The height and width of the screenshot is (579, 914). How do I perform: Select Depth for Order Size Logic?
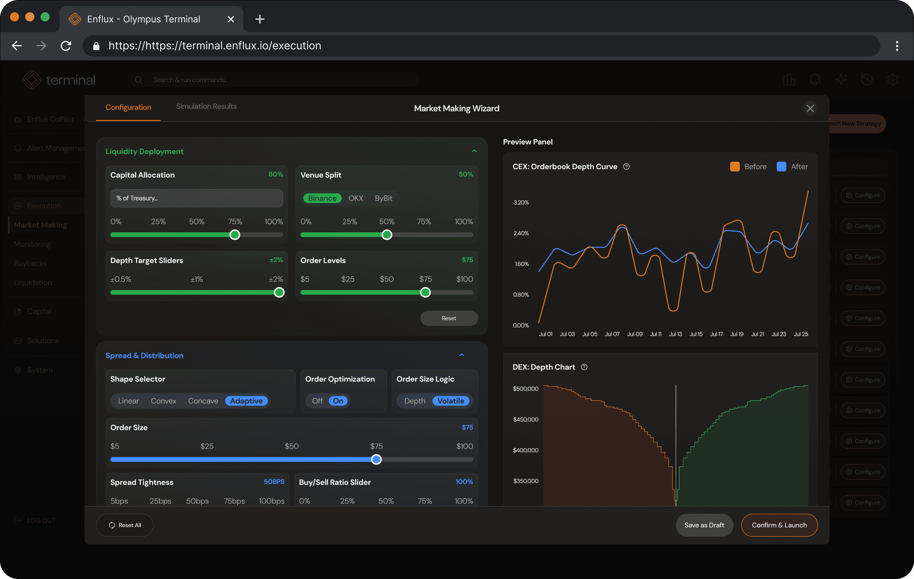tap(415, 401)
